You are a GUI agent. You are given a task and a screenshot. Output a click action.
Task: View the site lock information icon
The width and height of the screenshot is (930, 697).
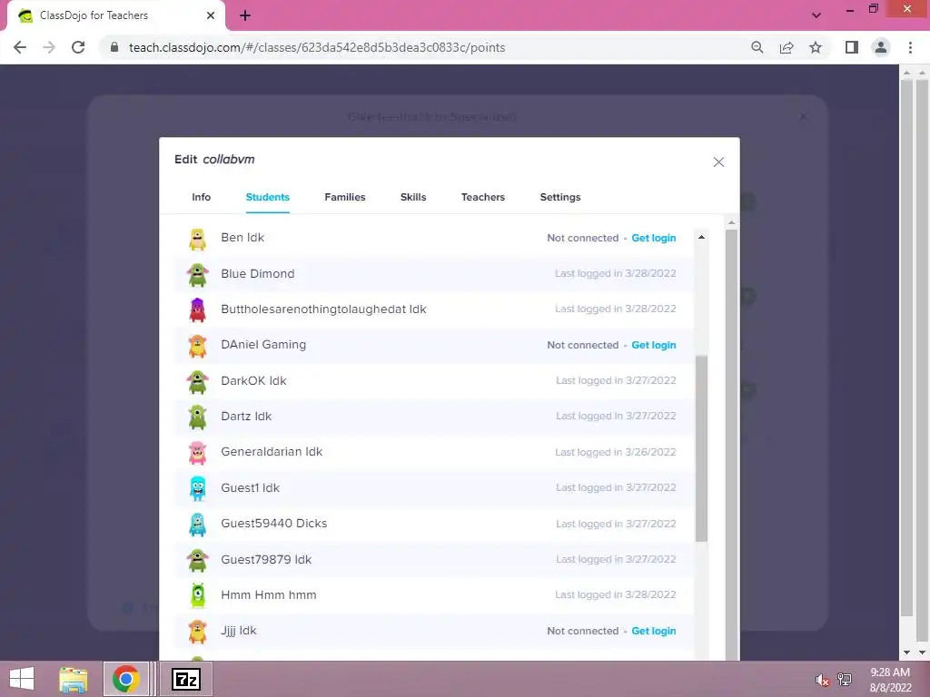(114, 47)
